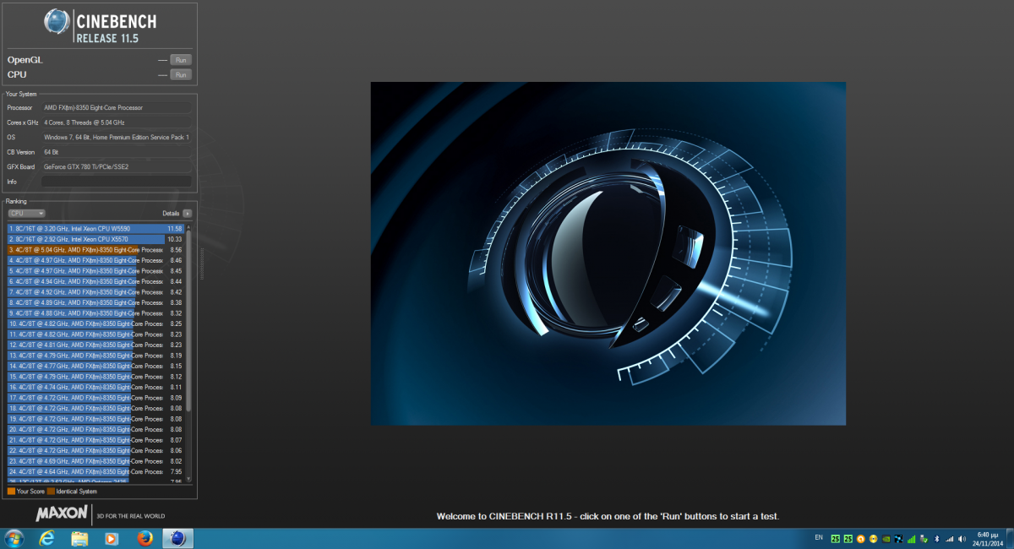This screenshot has height=549, width=1014.
Task: Click the ranking list scrollbar thumb
Action: pos(189,321)
